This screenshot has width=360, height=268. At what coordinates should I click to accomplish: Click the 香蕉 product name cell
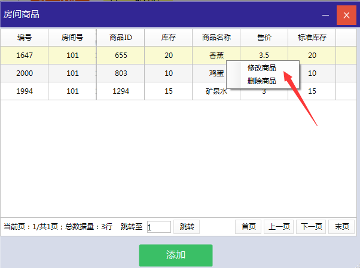pos(216,56)
